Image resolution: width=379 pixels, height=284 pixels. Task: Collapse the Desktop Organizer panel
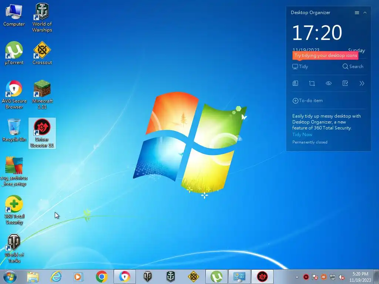click(x=365, y=13)
